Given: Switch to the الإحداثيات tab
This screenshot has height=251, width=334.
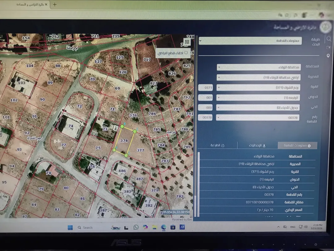Looking at the screenshot, I should 257,145.
